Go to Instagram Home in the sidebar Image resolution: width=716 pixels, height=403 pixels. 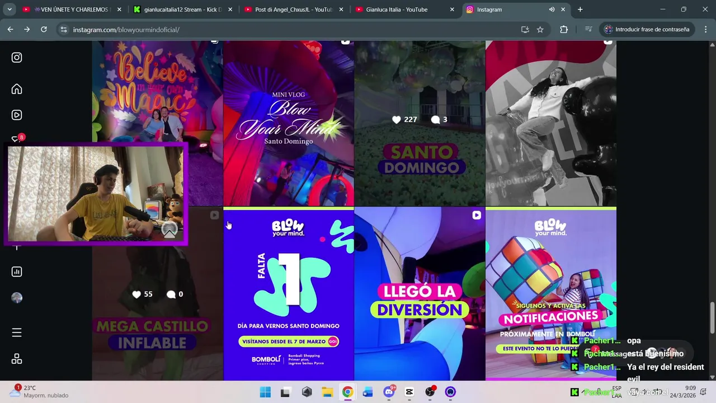17,89
